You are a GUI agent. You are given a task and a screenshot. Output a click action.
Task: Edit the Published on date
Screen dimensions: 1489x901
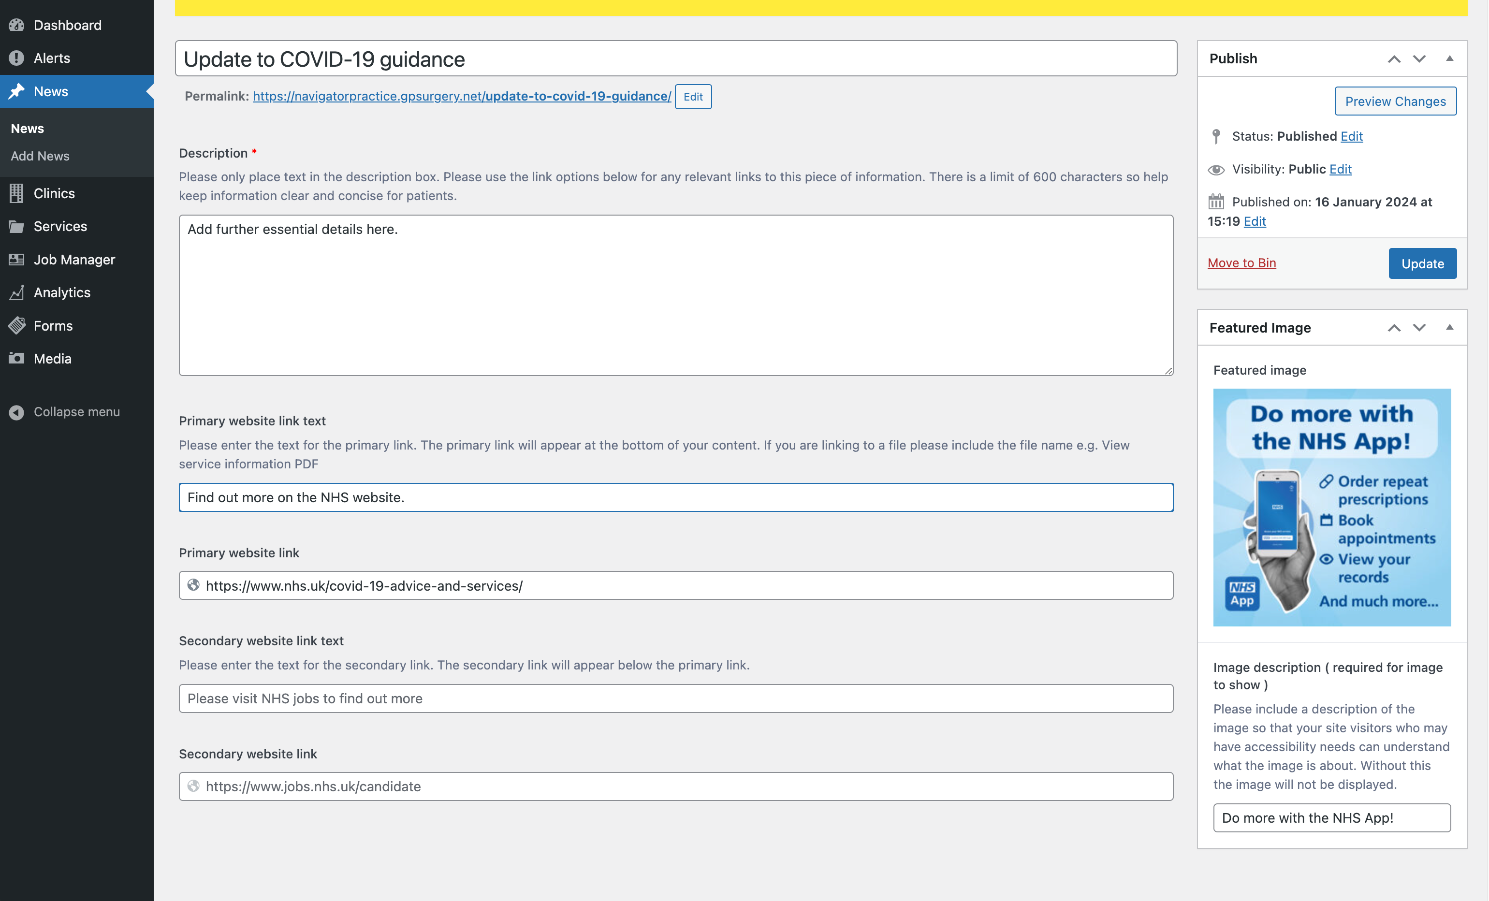click(1255, 221)
